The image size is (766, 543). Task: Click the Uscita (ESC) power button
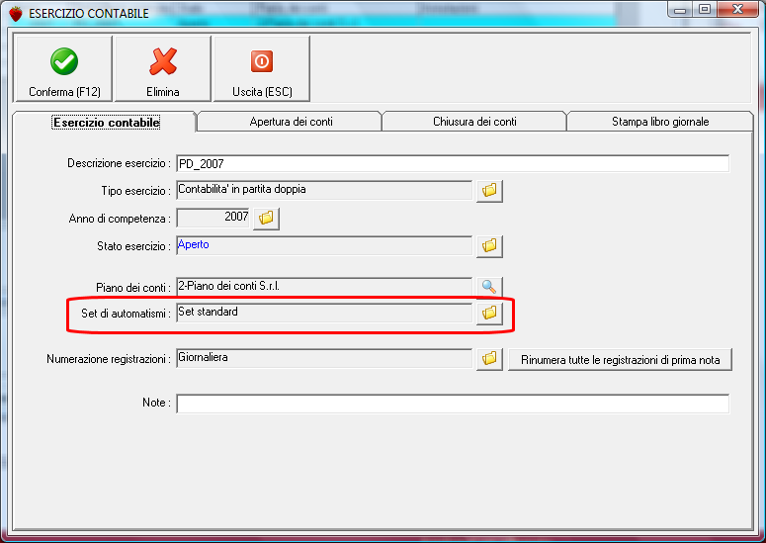point(262,68)
